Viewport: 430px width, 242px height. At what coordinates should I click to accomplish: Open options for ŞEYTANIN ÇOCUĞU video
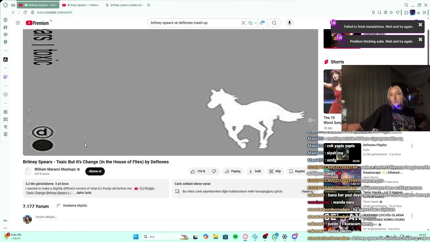(412, 216)
